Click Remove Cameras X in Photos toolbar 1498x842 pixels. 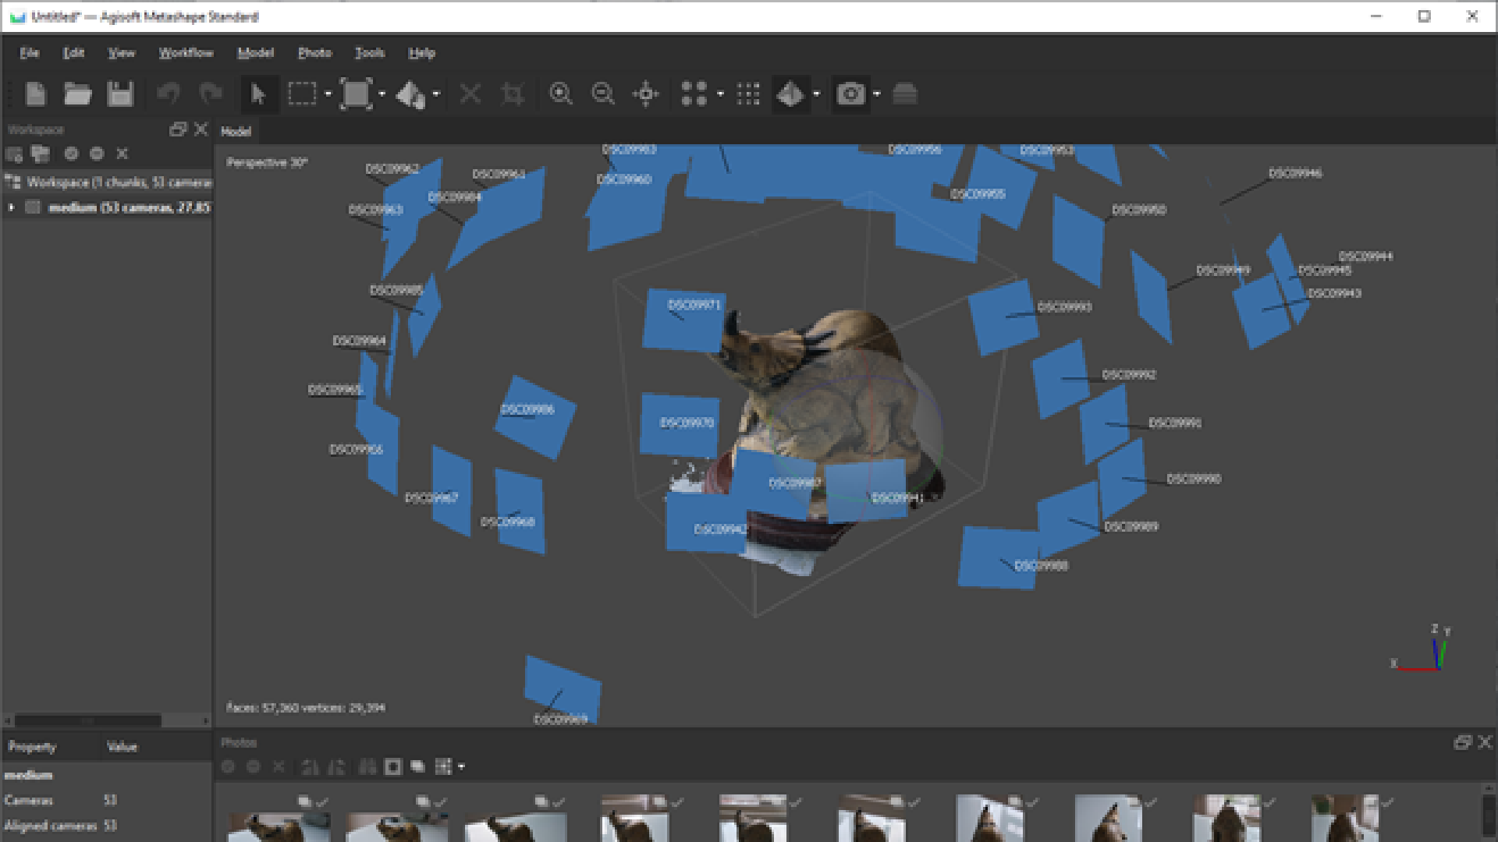(x=279, y=767)
